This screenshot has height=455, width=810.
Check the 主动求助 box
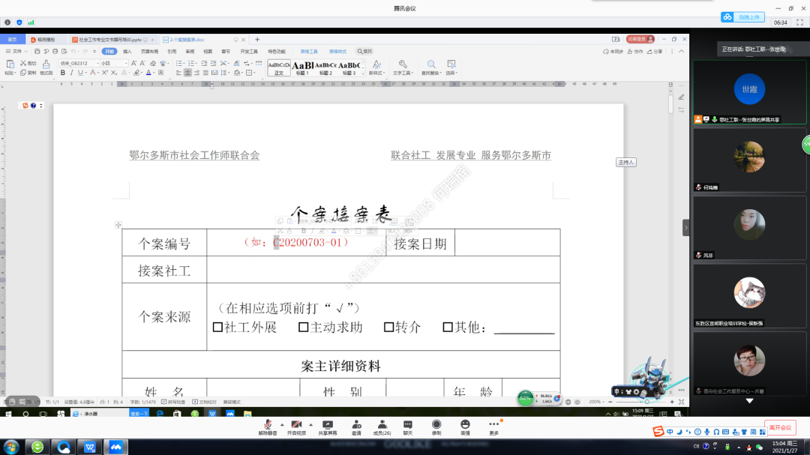point(303,328)
